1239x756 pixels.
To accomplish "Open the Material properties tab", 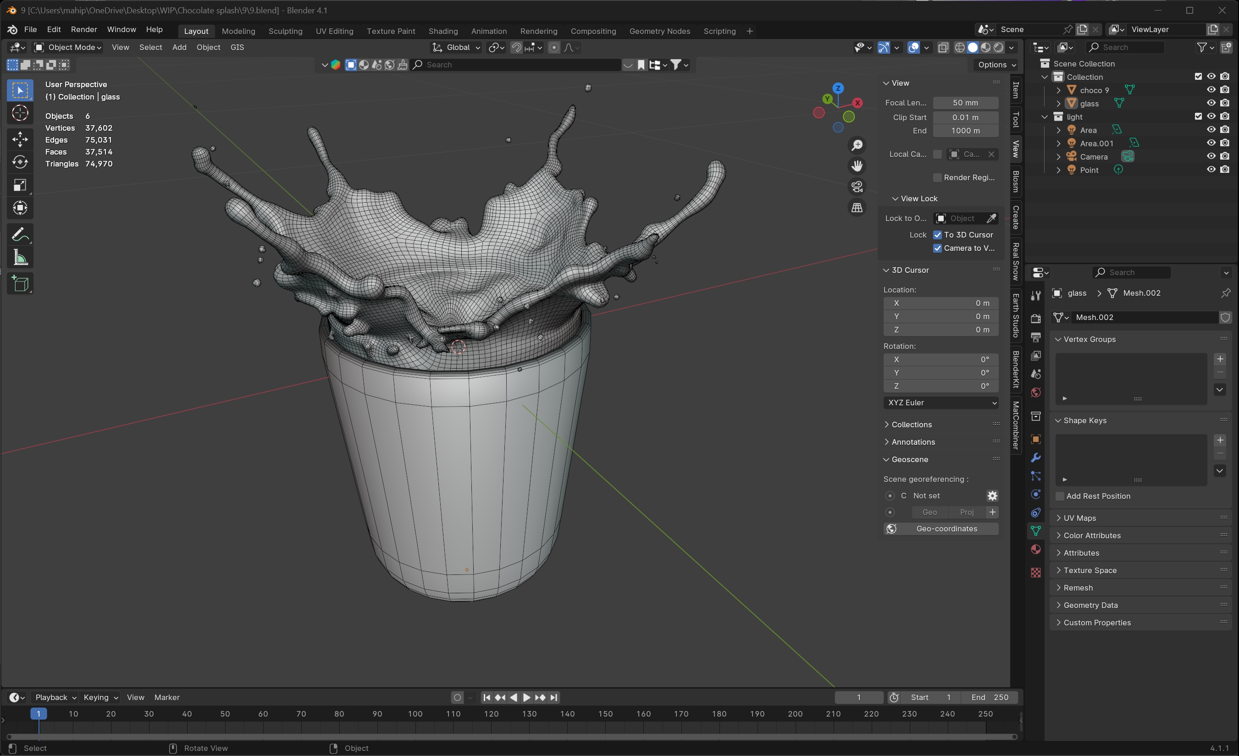I will pos(1035,549).
